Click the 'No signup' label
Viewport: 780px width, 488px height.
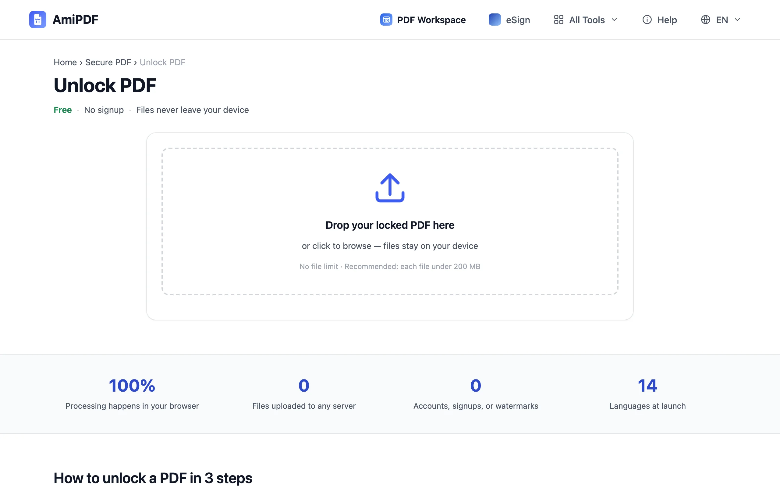tap(104, 110)
